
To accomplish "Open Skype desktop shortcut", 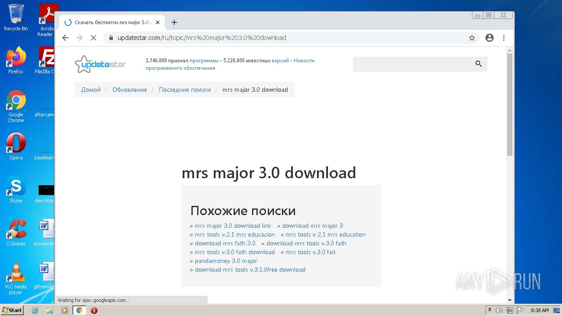I will tap(16, 190).
